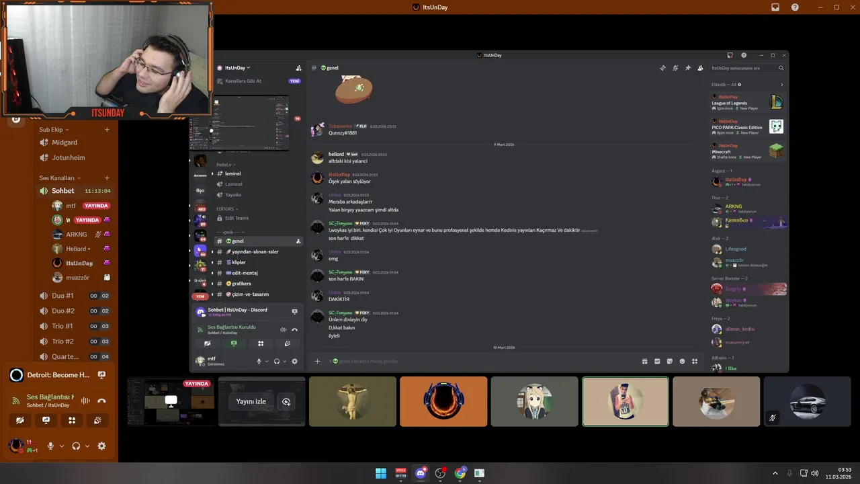Image resolution: width=860 pixels, height=484 pixels.
Task: Toggle camera in the streamed Discord voice panel
Action: click(208, 343)
